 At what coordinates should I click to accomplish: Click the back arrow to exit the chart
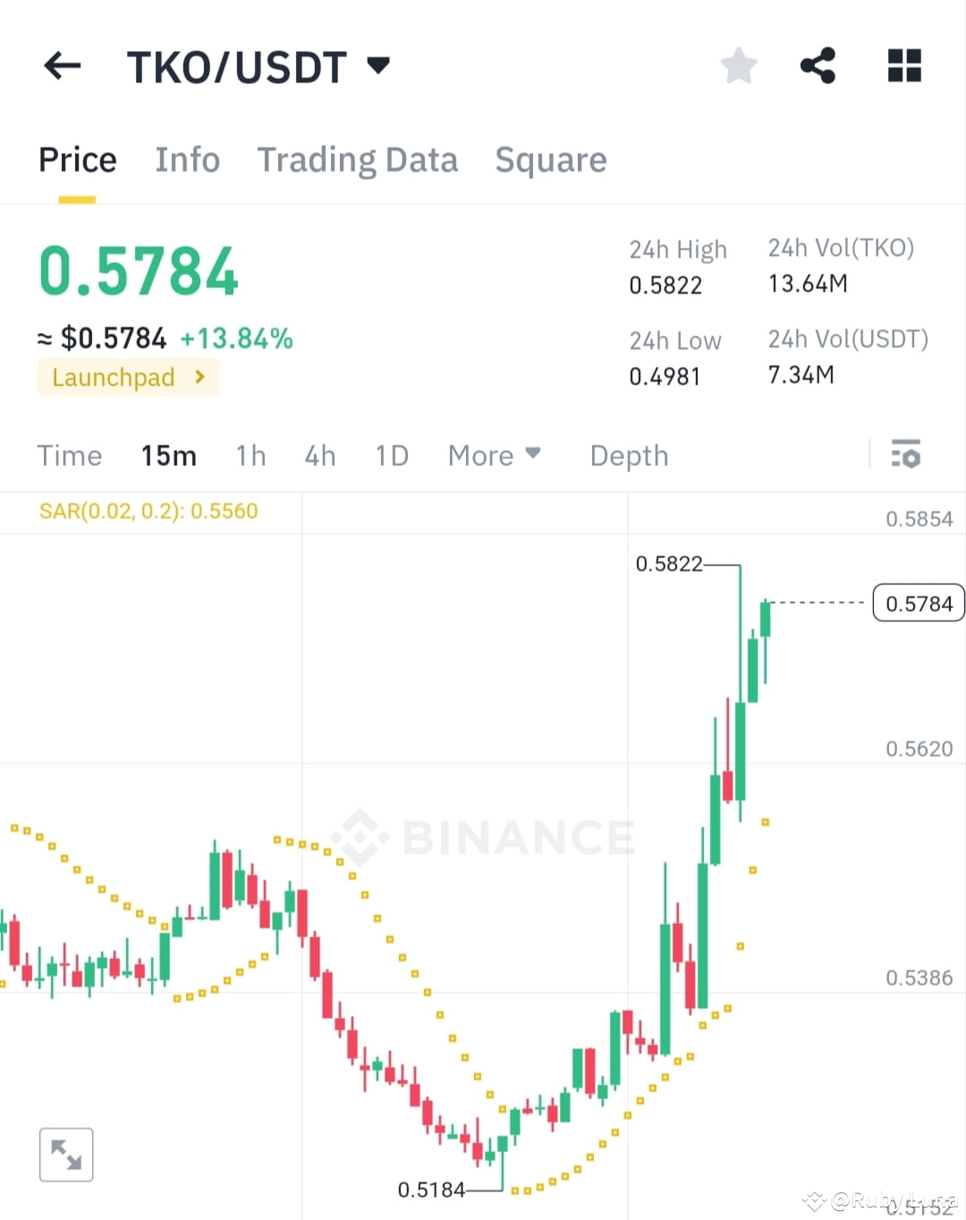tap(61, 65)
